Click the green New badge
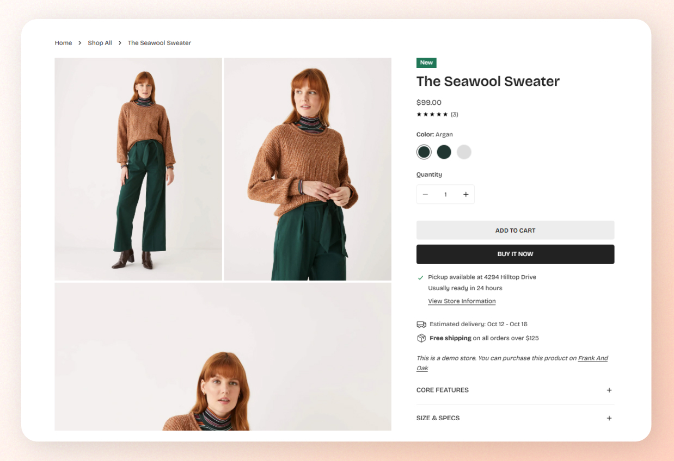The height and width of the screenshot is (461, 674). click(426, 63)
